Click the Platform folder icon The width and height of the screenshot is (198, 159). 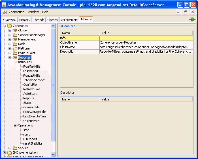pos(15,48)
